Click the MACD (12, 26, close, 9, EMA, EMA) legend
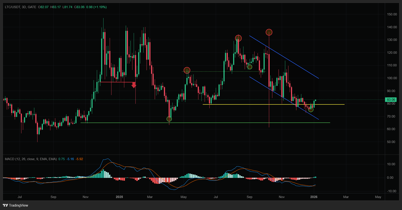Image resolution: width=402 pixels, height=210 pixels. click(x=30, y=159)
